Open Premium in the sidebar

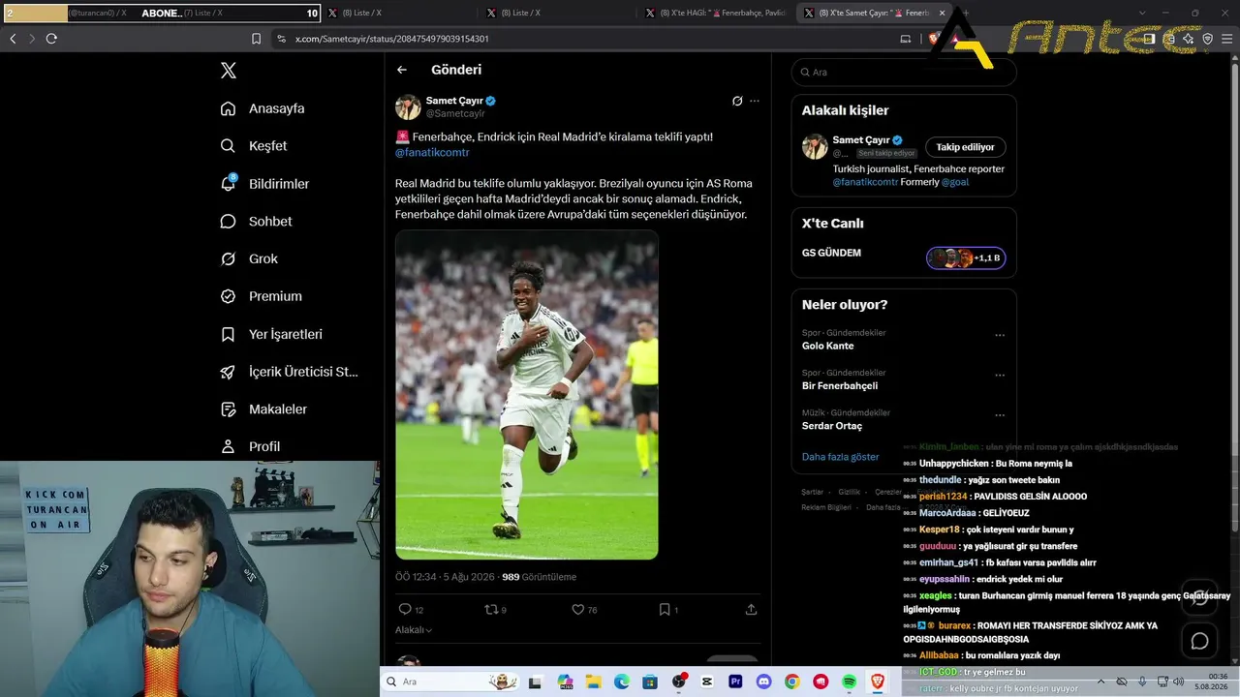point(261,296)
